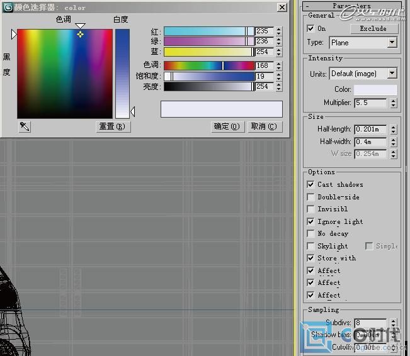The width and height of the screenshot is (410, 356).
Task: Click the hue value spinner
Action: click(279, 65)
